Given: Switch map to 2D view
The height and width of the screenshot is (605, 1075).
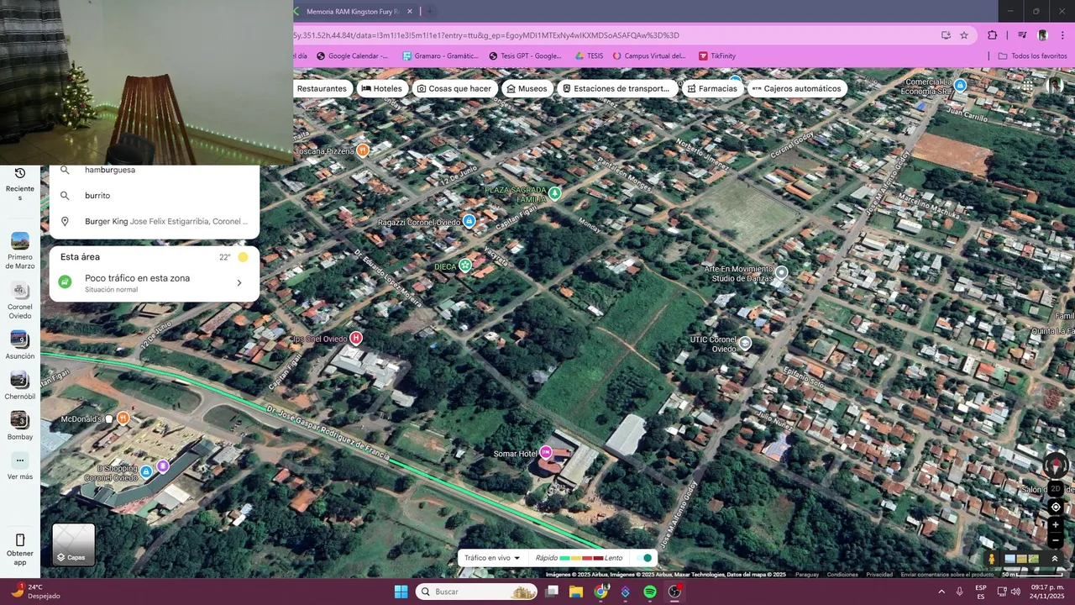Looking at the screenshot, I should tap(1056, 489).
